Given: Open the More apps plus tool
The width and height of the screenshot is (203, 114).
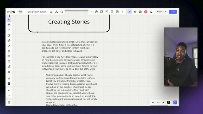Looking at the screenshot, I should pos(9,84).
